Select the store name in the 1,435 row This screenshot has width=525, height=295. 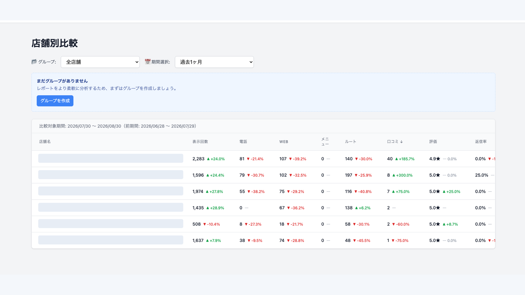[111, 207]
